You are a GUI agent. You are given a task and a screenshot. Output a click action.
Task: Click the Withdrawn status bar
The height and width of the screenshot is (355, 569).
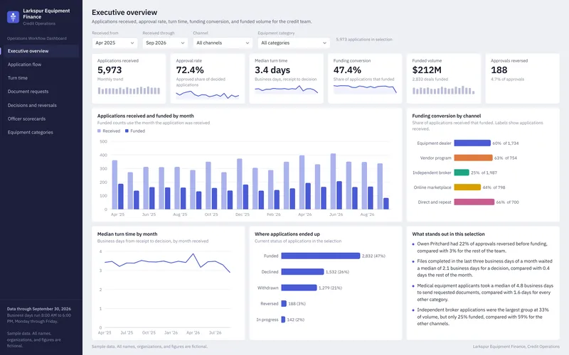coord(299,288)
